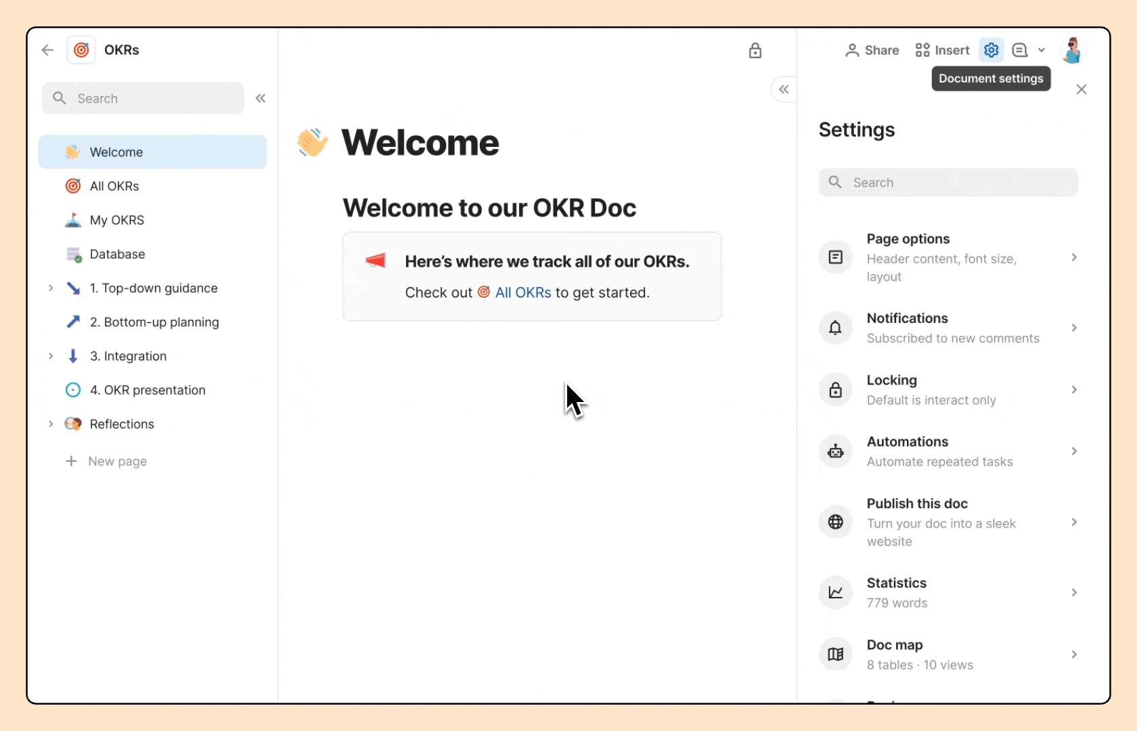
Task: Click the waving hand page icon
Action: (x=312, y=142)
